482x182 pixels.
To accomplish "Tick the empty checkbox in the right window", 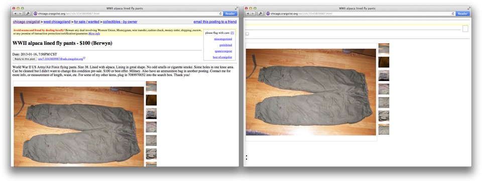I will 247,34.
